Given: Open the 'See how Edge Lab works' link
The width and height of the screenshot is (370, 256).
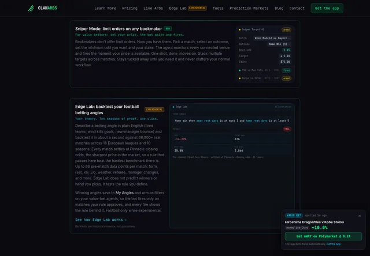Looking at the screenshot, I should click(101, 220).
